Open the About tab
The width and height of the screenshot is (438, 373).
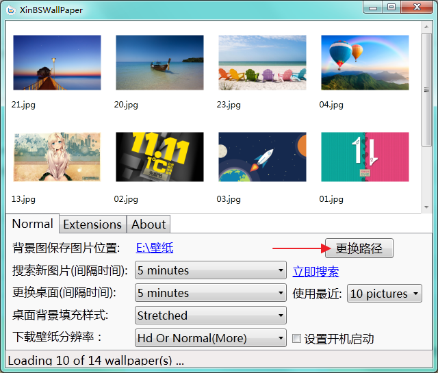tap(149, 224)
